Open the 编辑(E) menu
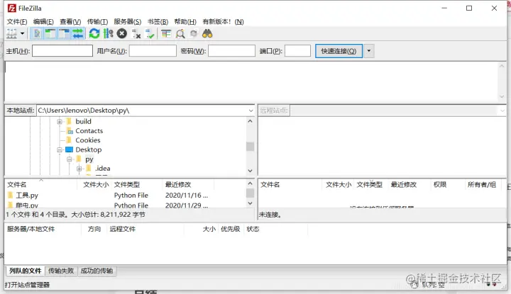This screenshot has width=511, height=294. [x=43, y=21]
